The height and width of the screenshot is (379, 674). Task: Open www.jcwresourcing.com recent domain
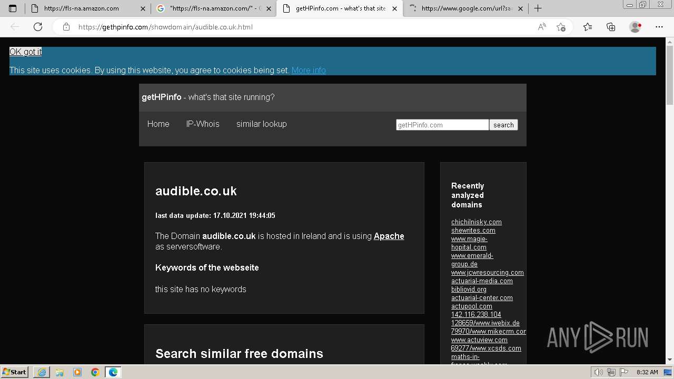(x=488, y=272)
